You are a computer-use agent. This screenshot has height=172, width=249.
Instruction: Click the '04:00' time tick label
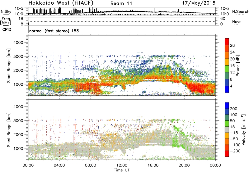coord(59,165)
